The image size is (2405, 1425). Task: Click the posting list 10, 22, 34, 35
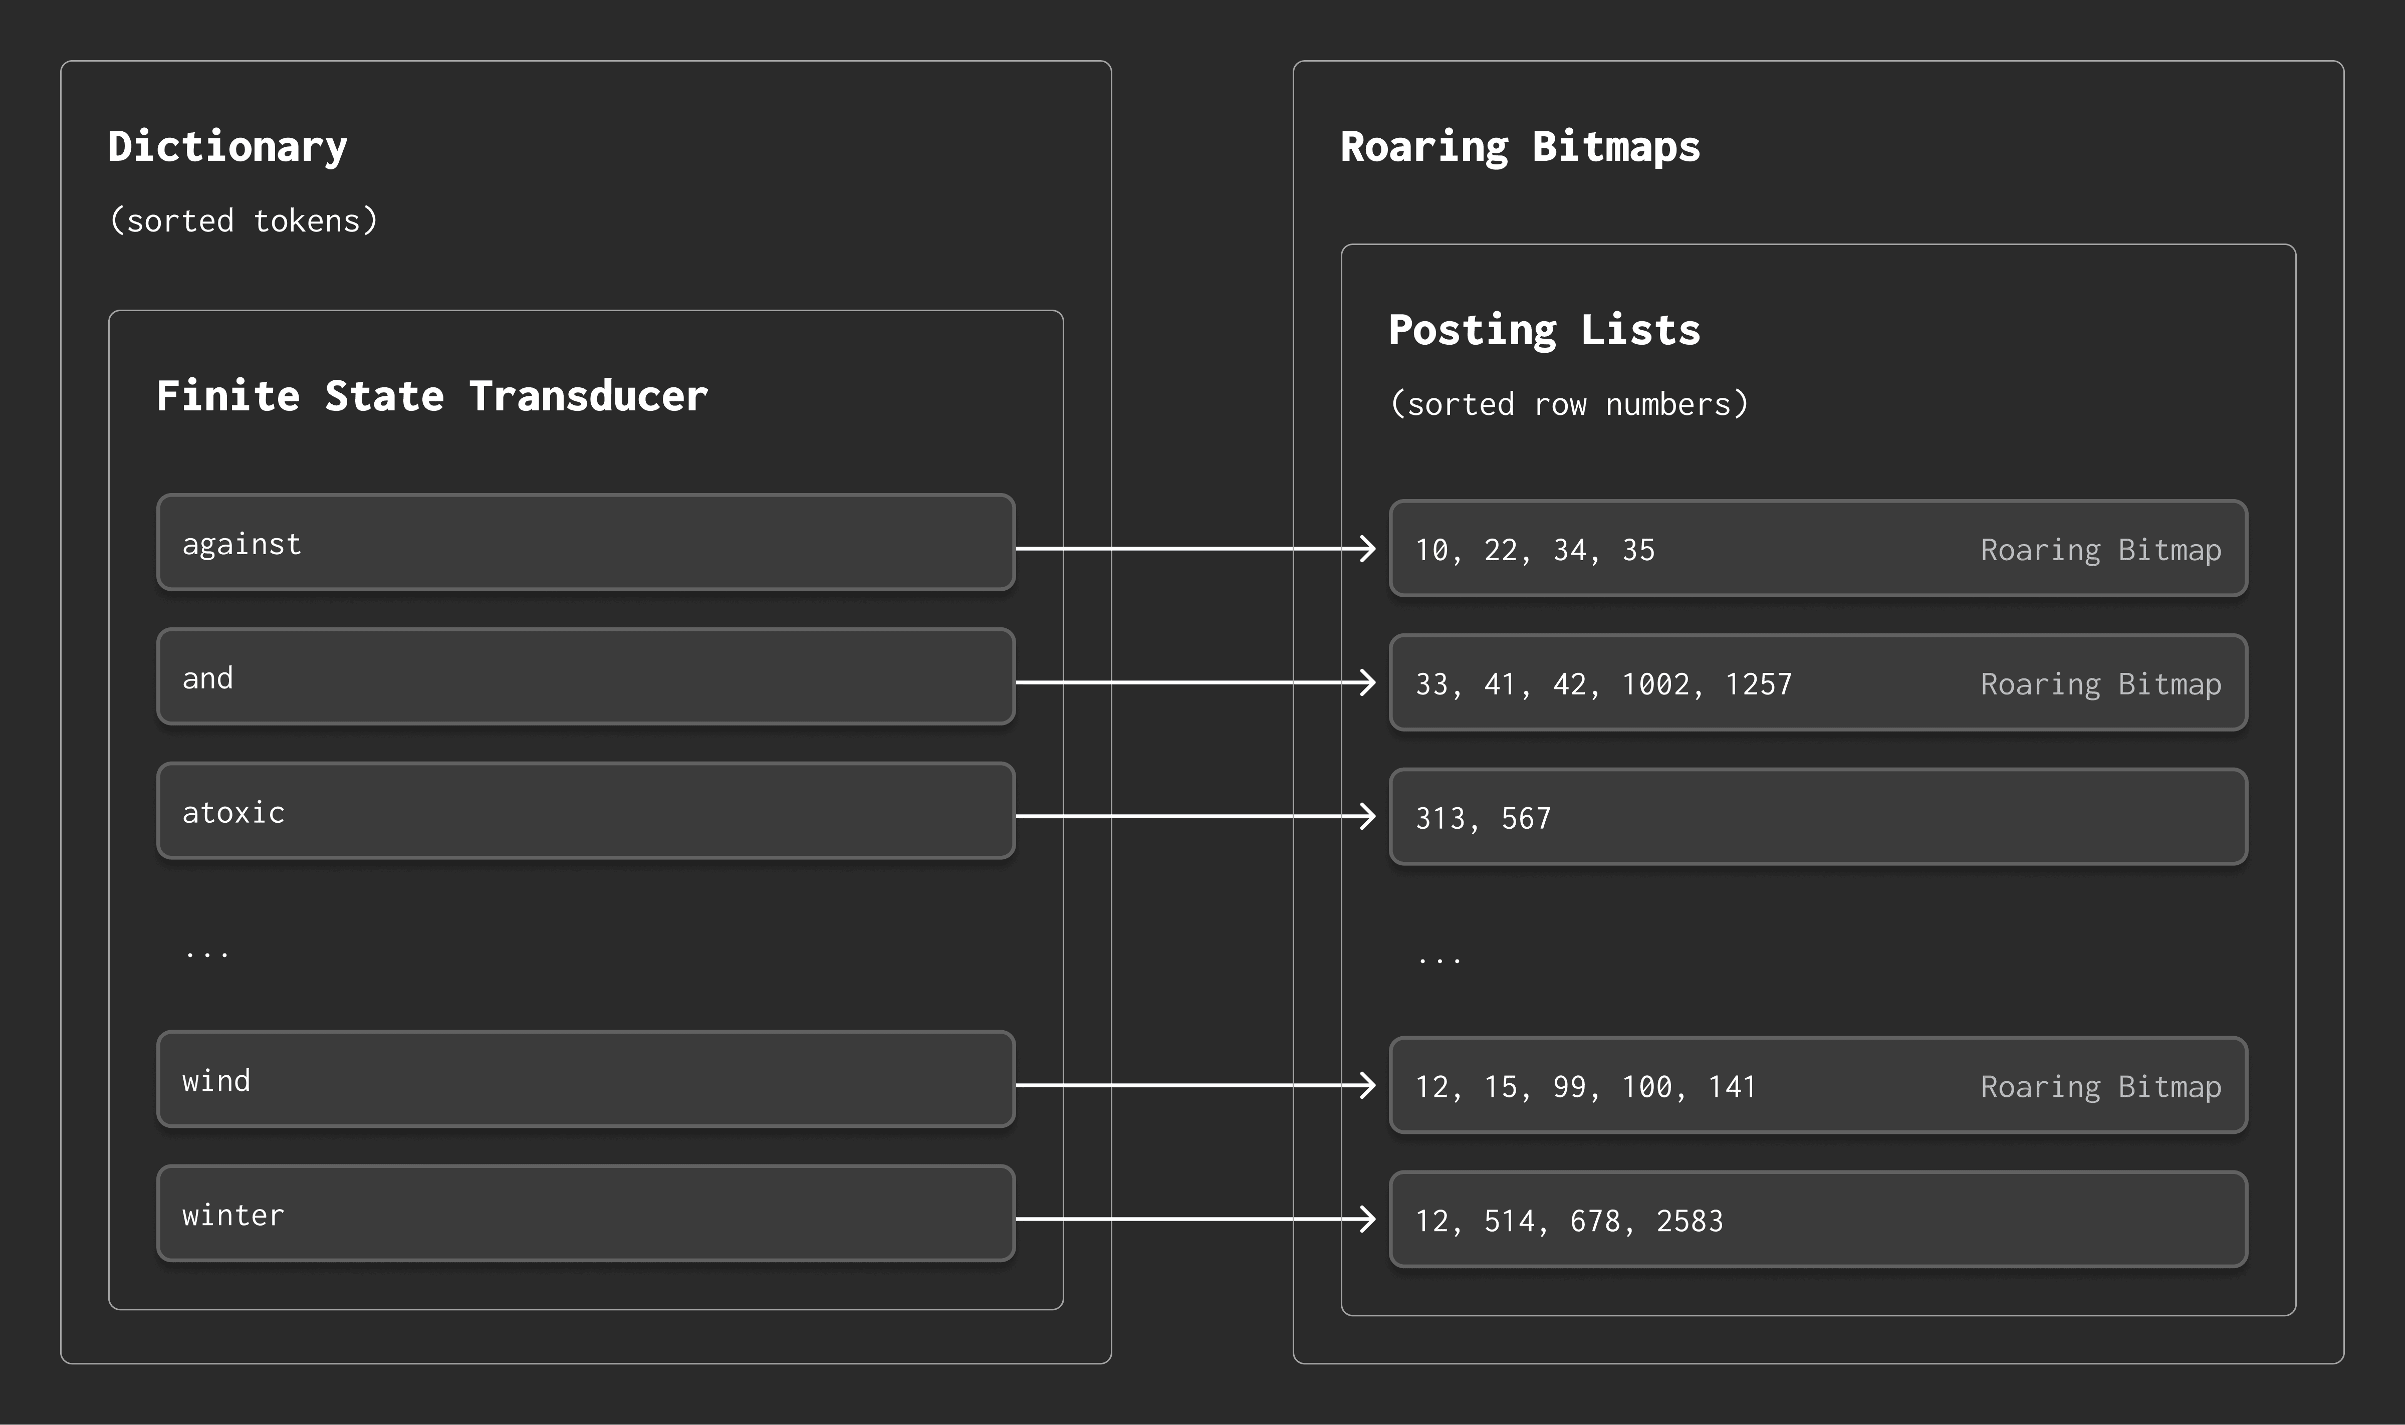click(1817, 548)
